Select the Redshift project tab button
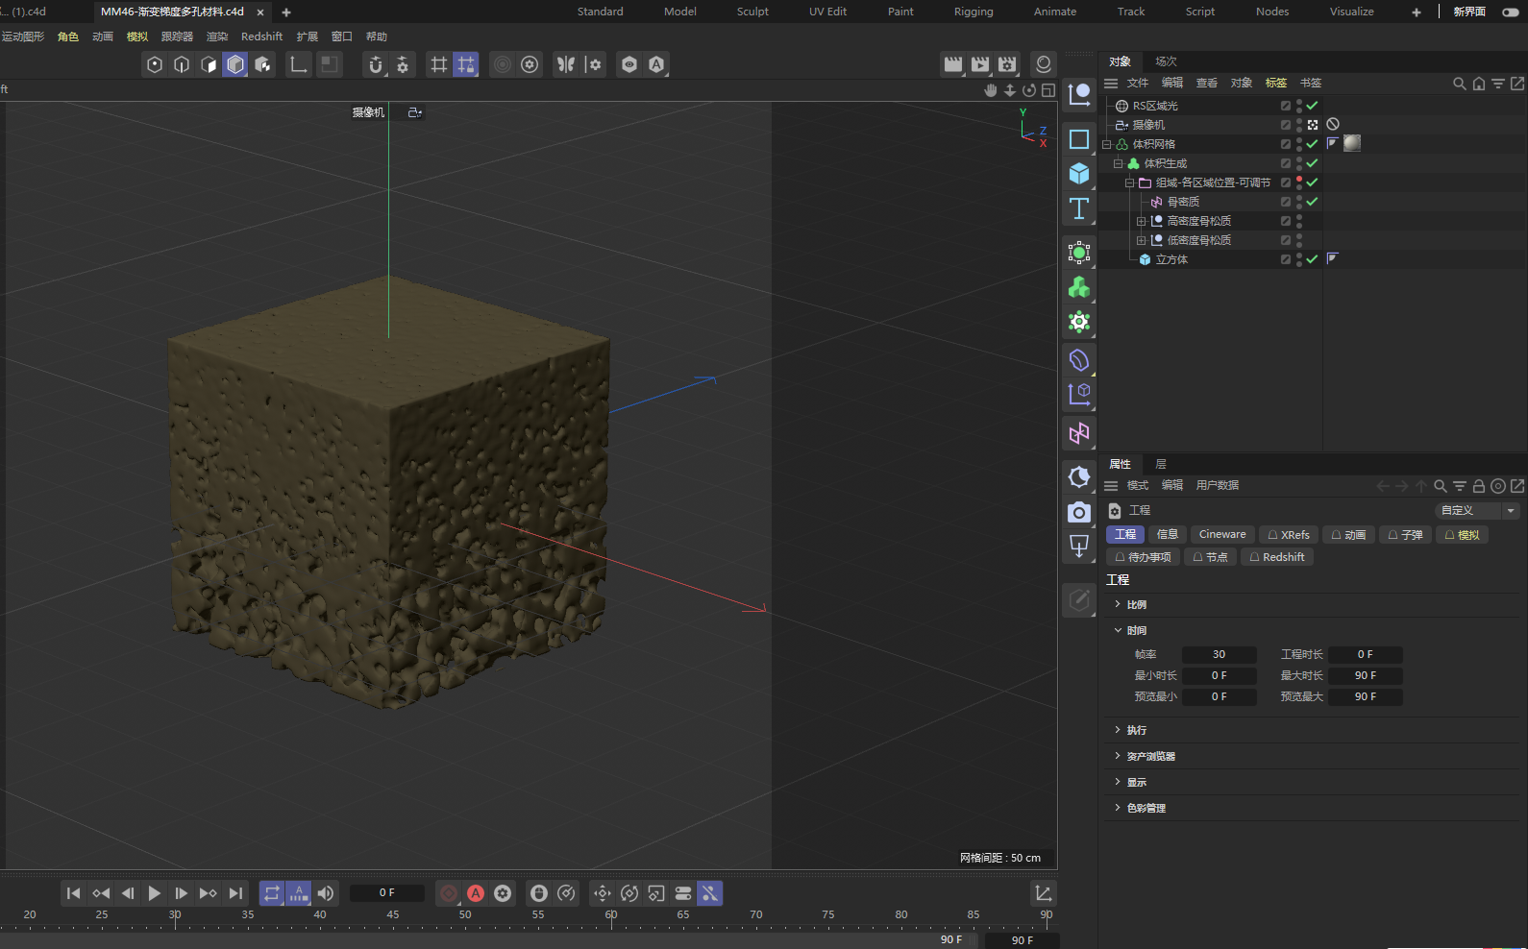 pyautogui.click(x=1277, y=557)
